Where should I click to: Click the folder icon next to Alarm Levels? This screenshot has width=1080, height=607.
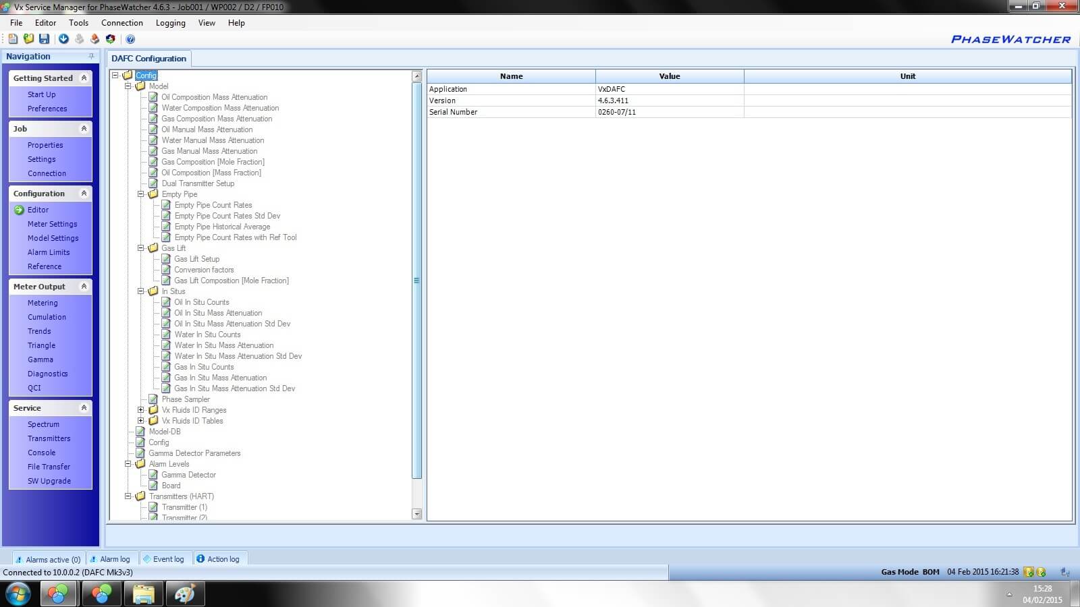tap(140, 464)
